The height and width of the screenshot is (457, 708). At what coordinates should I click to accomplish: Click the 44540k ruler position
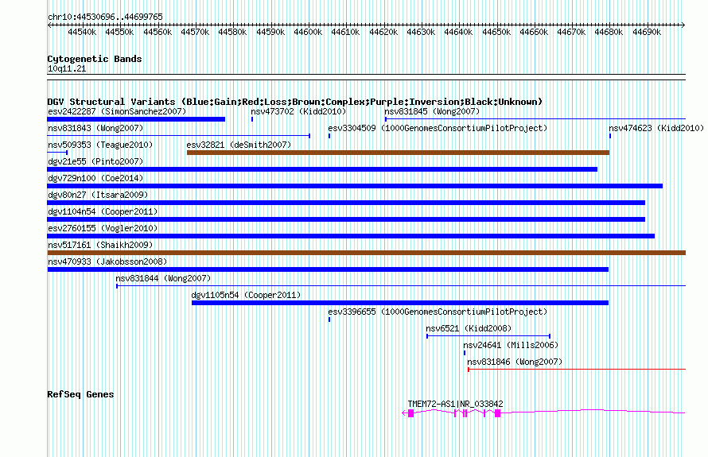[x=82, y=32]
